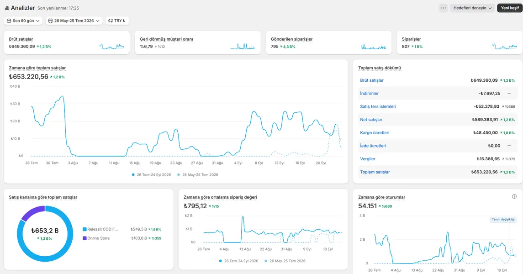Click the blue Releasit COD F... legend swatch
The image size is (523, 274).
pos(85,229)
